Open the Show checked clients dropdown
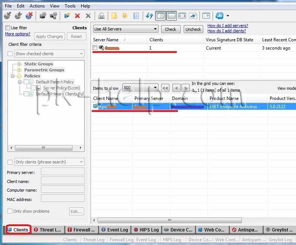The image size is (296, 245). tap(49, 54)
